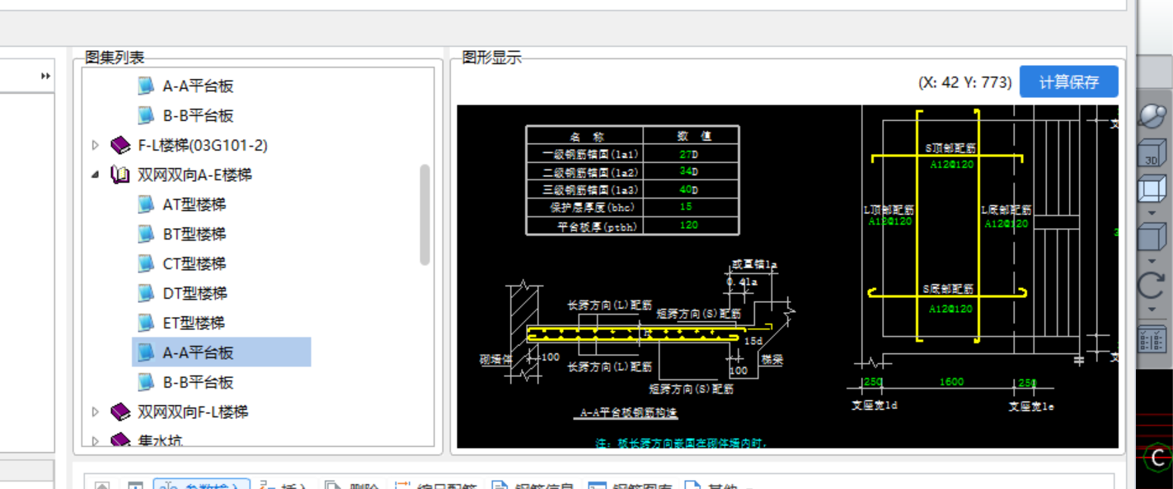This screenshot has height=489, width=1173.
Task: Edit the 34D value for 二级钢筋锚固
Action: coord(688,171)
